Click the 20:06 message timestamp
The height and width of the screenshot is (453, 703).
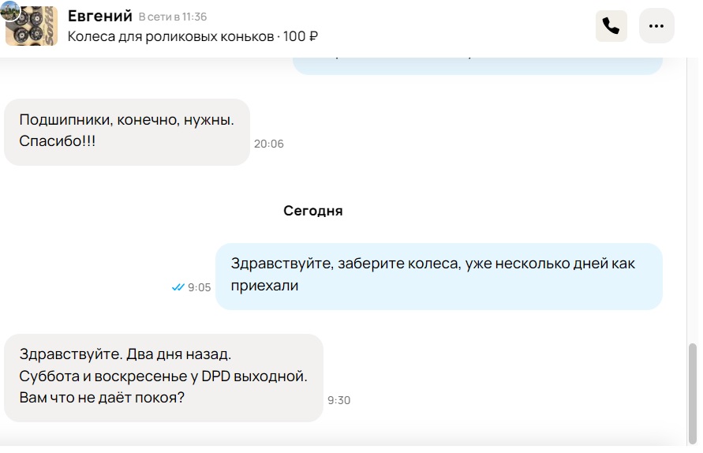(268, 144)
